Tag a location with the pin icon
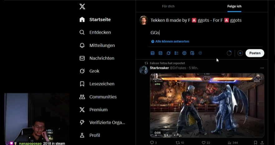The height and width of the screenshot is (145, 275). coord(200,53)
